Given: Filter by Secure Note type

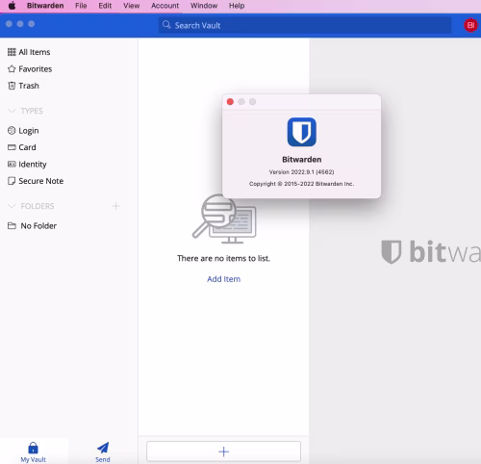Looking at the screenshot, I should click(x=36, y=181).
